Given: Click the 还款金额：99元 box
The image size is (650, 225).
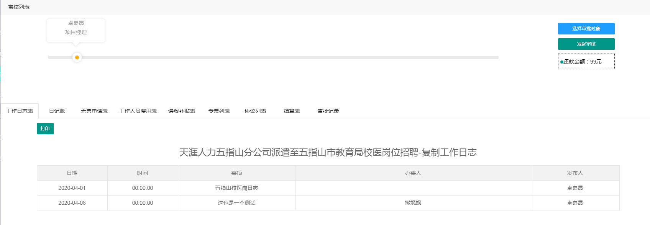Looking at the screenshot, I should pos(586,62).
